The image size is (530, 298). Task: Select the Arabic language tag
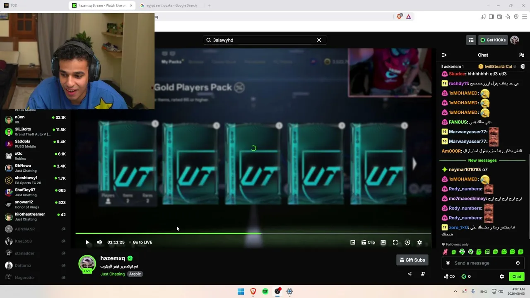(135, 274)
